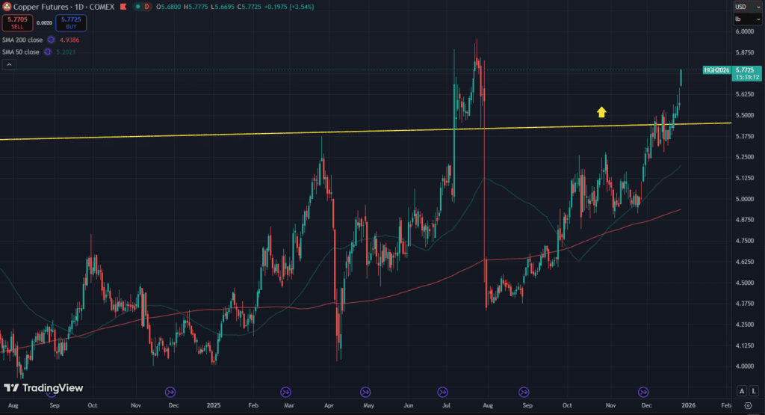
Task: Click the SELL button at 5.7705
Action: coord(16,23)
